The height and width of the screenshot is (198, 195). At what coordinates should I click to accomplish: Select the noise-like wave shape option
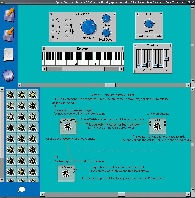(66, 37)
